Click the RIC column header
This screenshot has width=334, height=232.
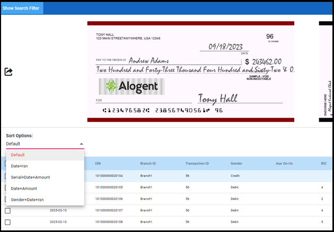coord(323,163)
